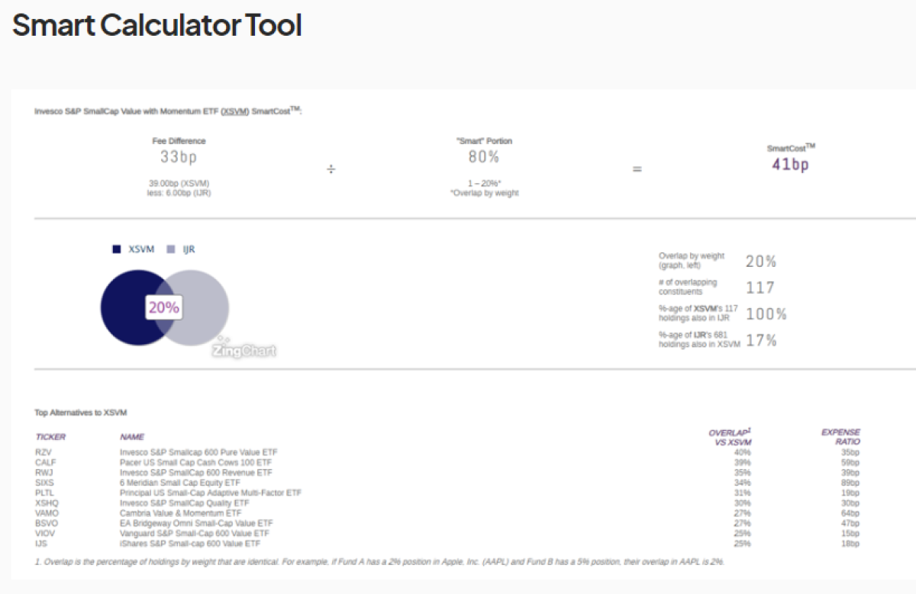Click the OVERLAP VS XSVM column header
This screenshot has width=916, height=594.
729,436
